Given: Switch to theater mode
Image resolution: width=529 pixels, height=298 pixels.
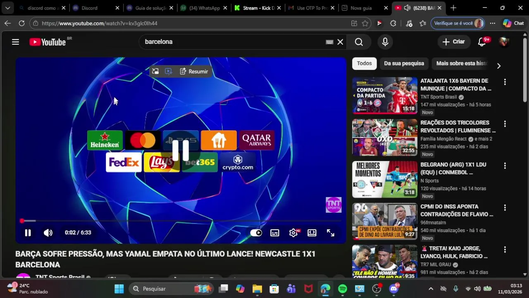Looking at the screenshot, I should click(312, 233).
